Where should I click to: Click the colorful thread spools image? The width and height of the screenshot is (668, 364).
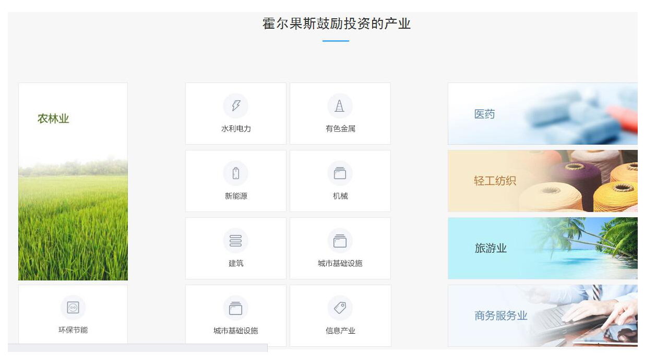point(584,181)
